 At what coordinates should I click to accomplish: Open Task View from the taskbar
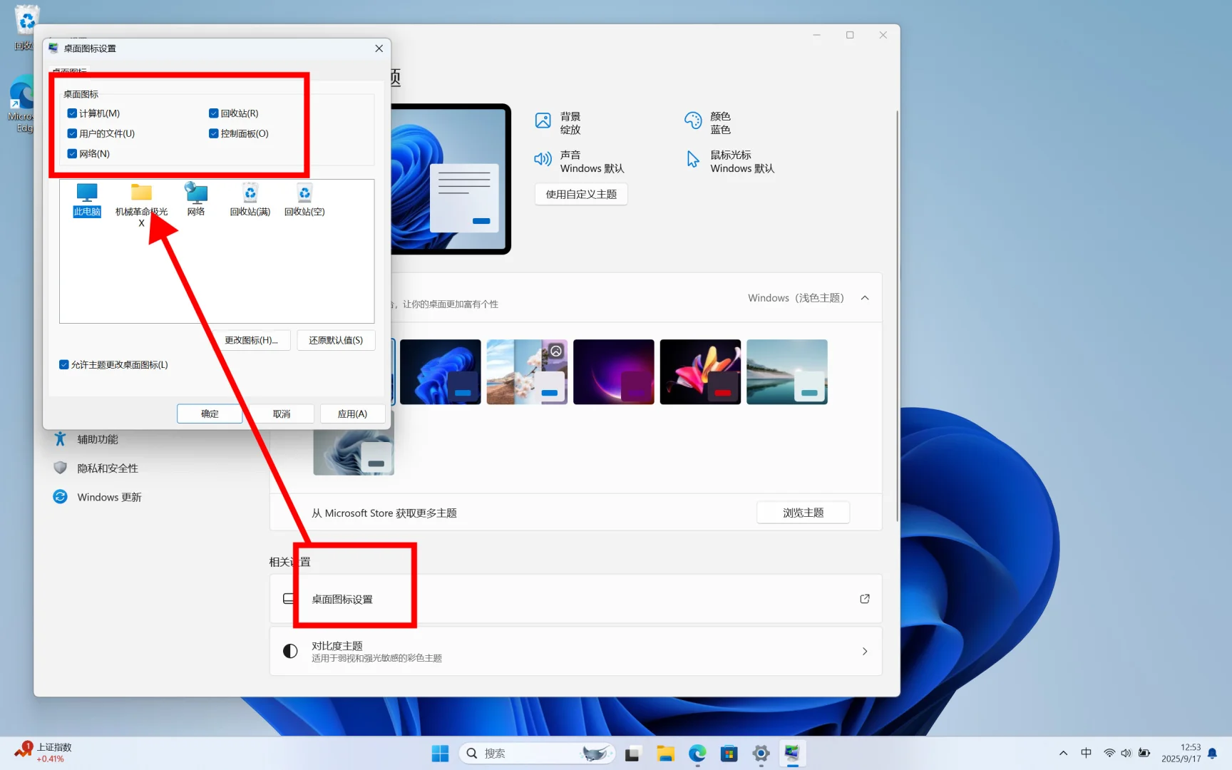(632, 754)
